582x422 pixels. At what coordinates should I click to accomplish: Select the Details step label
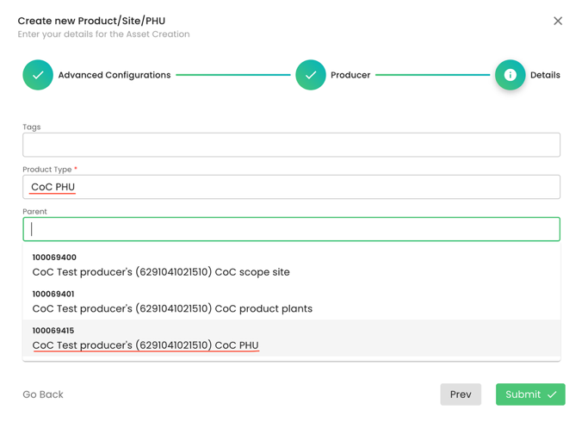(x=545, y=75)
